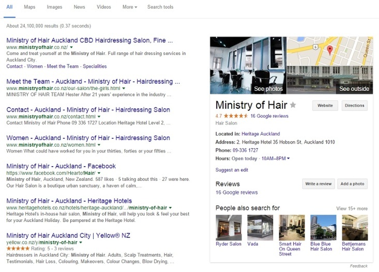Click Add a photo button
The image size is (379, 272).
point(352,184)
